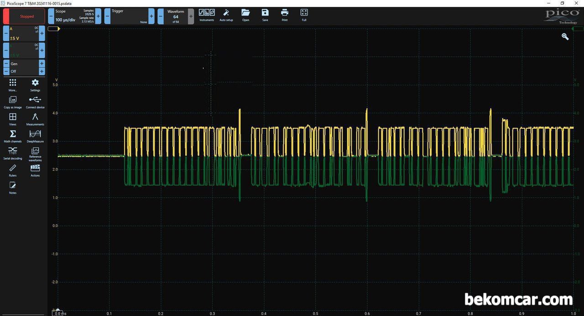Open the Gen signal generator panel

[24, 63]
